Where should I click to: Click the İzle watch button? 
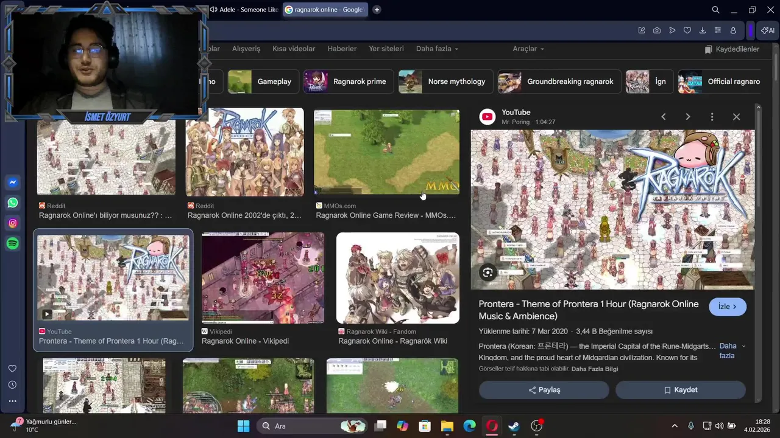728,307
